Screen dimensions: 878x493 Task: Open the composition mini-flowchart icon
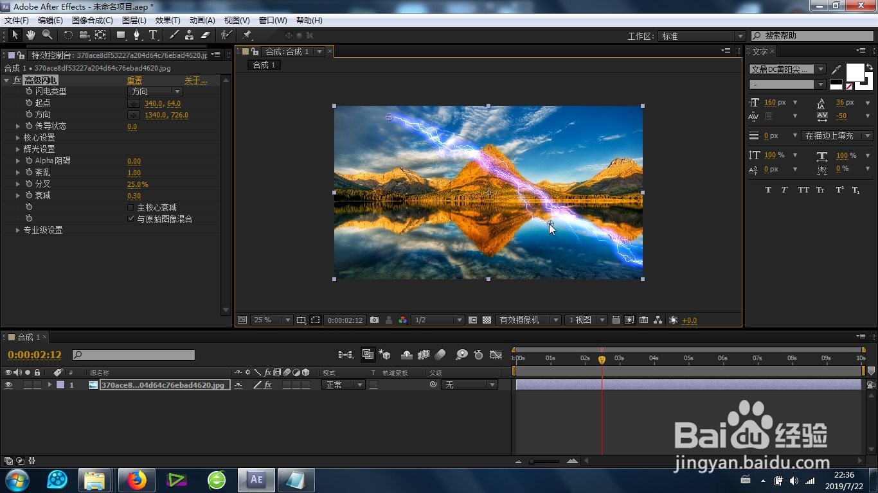coord(346,354)
